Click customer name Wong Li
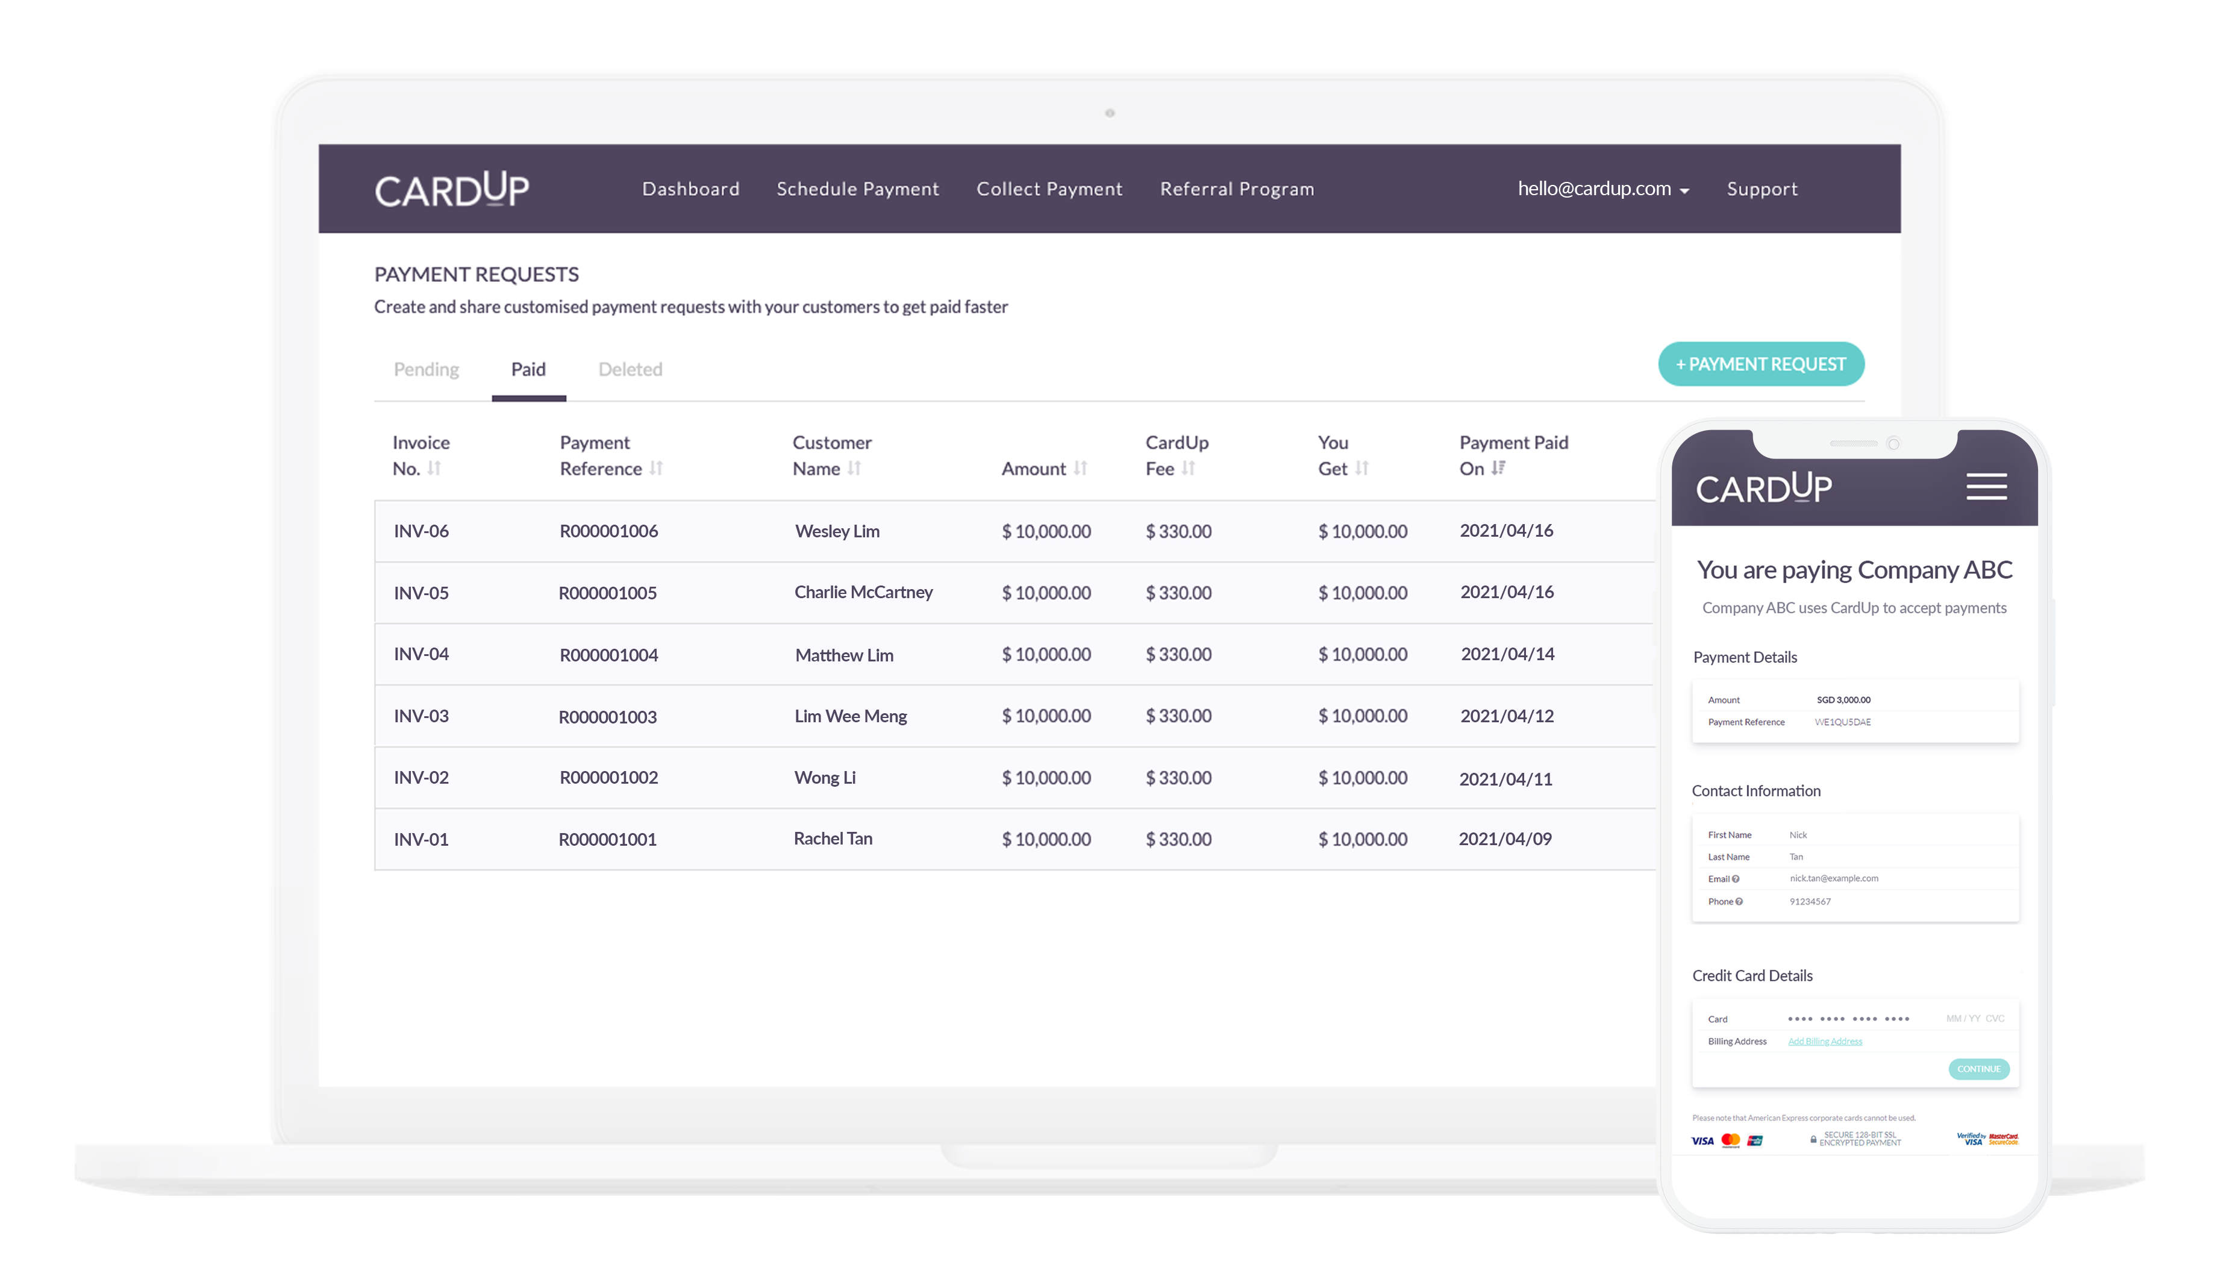The image size is (2229, 1265). (x=824, y=778)
